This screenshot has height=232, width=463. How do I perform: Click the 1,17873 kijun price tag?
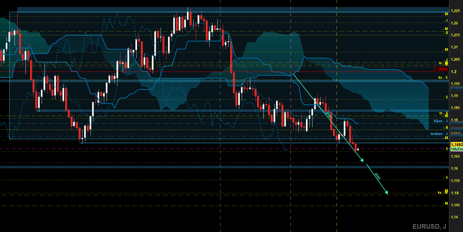456,124
